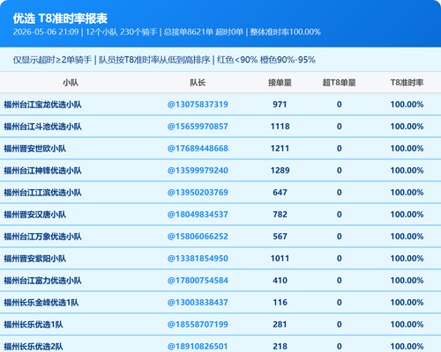Open captain mention @18558707199
This screenshot has width=441, height=352.
click(198, 325)
